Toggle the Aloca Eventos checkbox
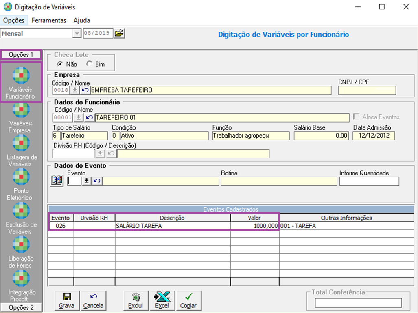Viewport: 418px width, 313px height. pyautogui.click(x=356, y=117)
